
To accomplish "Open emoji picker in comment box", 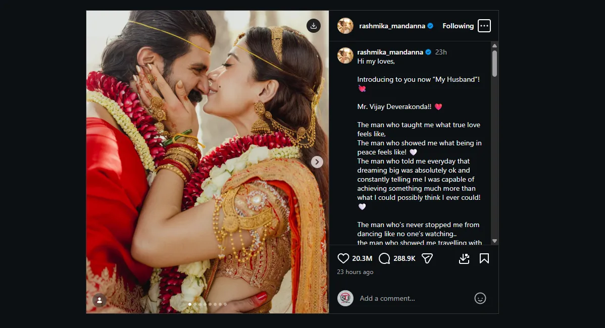I will pyautogui.click(x=480, y=298).
